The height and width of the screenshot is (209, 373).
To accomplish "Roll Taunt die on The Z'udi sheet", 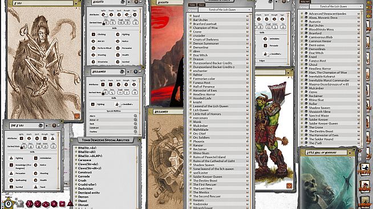I will click(x=36, y=187).
